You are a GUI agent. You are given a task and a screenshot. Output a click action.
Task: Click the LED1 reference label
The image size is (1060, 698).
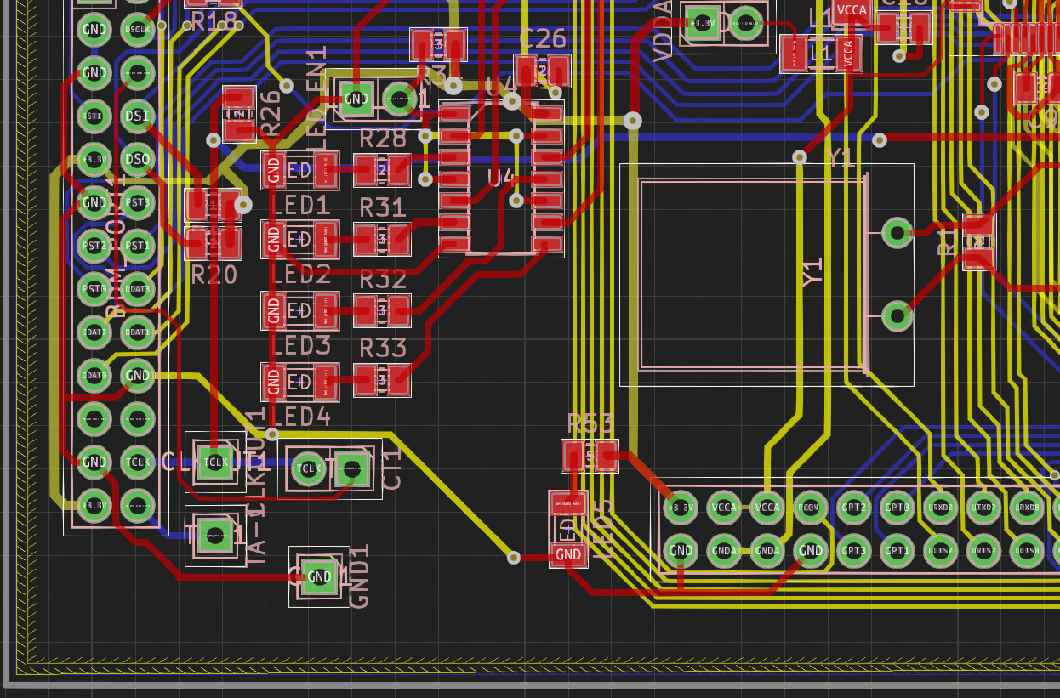[300, 205]
